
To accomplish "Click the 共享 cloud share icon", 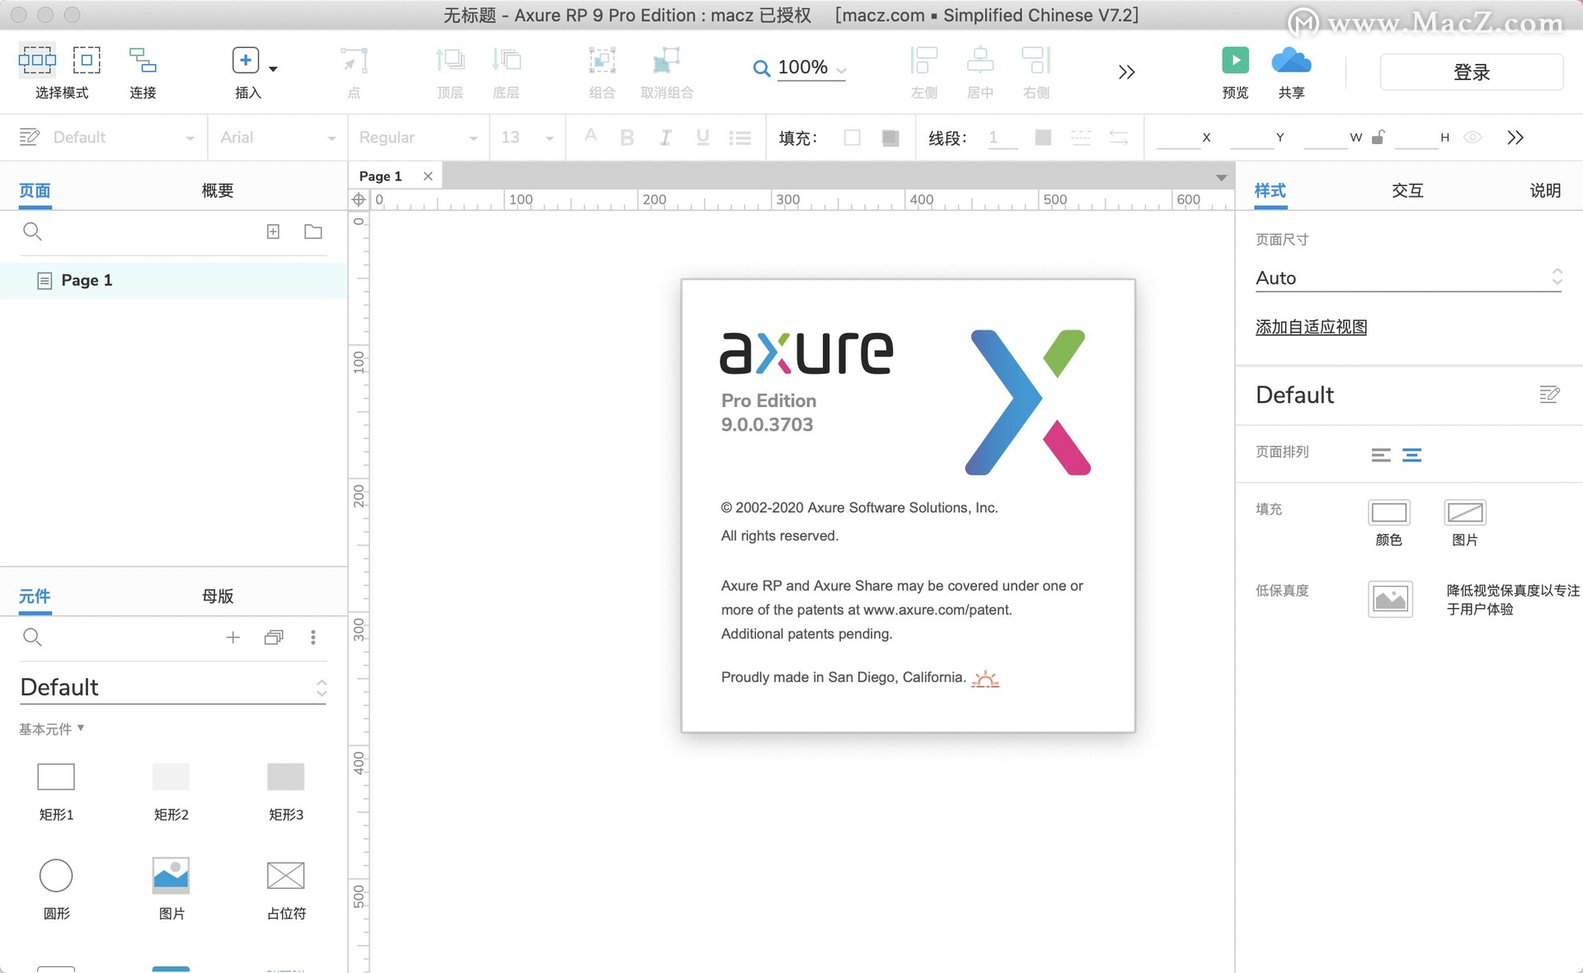I will click(1291, 60).
